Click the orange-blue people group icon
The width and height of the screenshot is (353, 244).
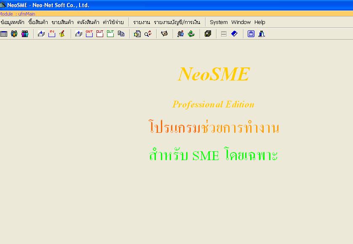coord(14,34)
